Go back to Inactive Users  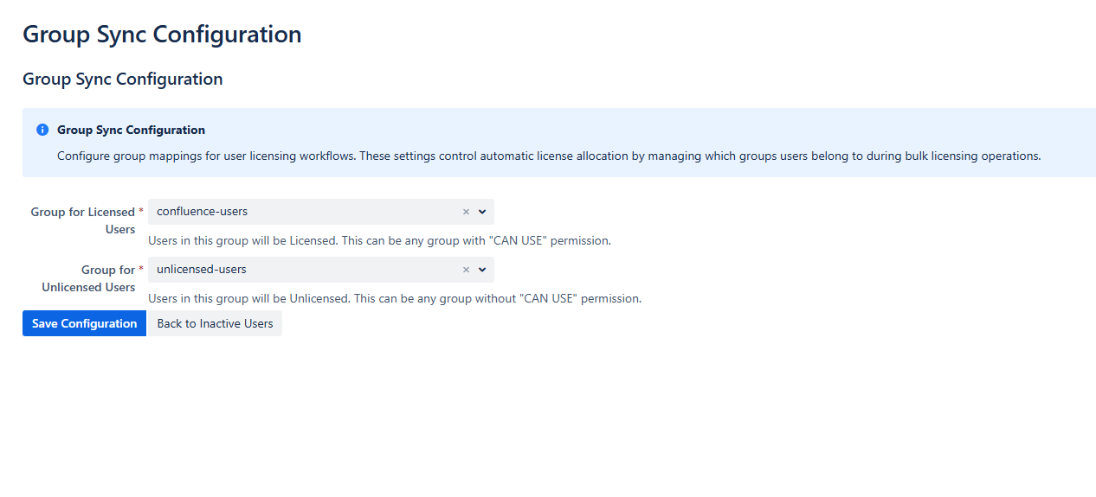(x=215, y=323)
